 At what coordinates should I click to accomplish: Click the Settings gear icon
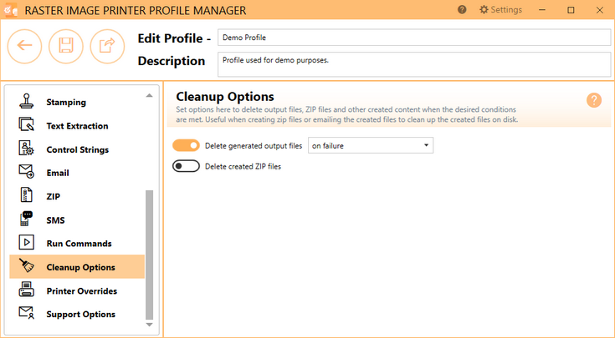tap(484, 10)
